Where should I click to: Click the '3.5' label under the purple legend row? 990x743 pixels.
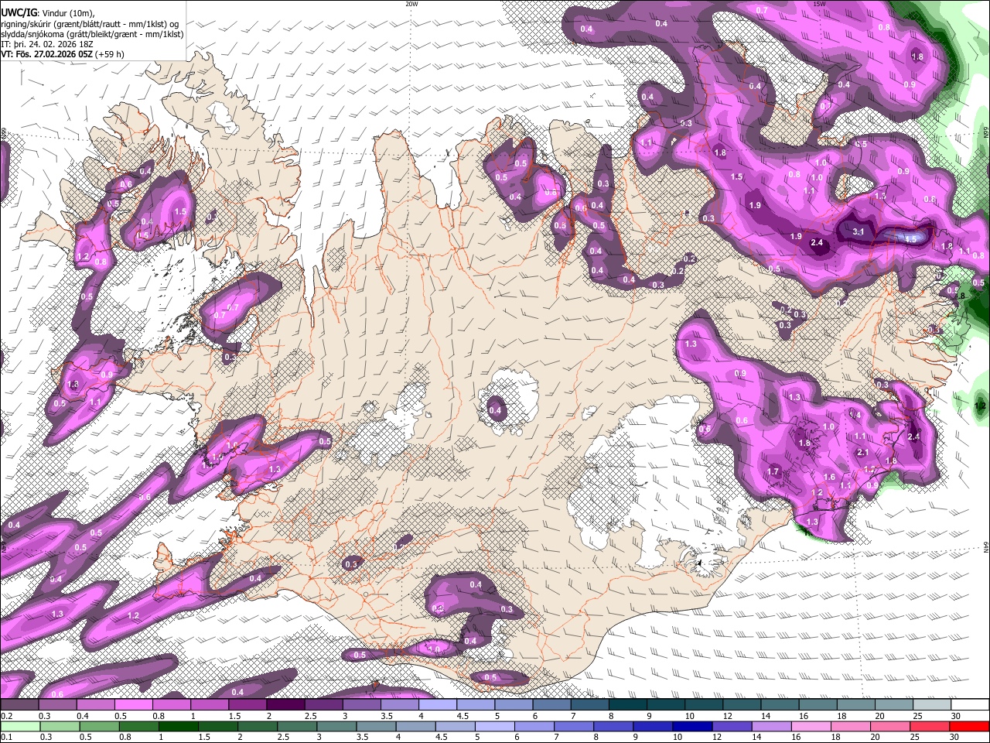point(386,716)
